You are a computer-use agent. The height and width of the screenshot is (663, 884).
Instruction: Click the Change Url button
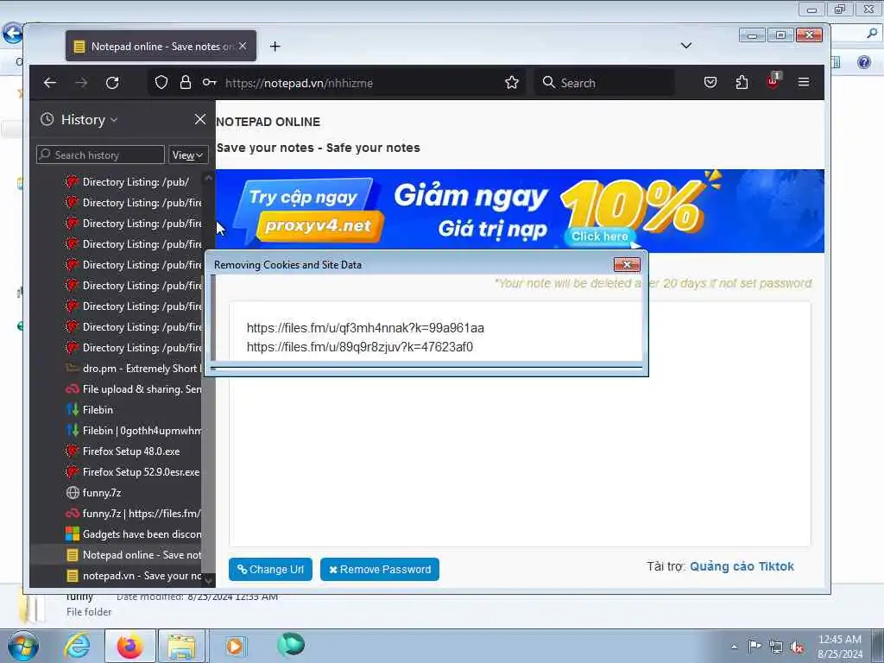(270, 570)
